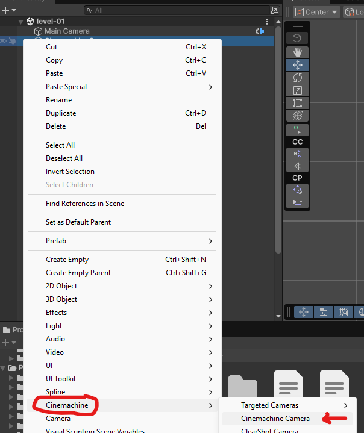Click the tools overlay drag handle lines
Viewport: 364px width, 433px height.
pos(297,26)
